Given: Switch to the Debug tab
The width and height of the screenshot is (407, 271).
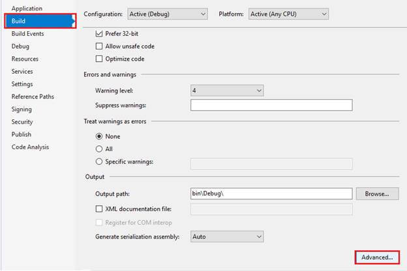Looking at the screenshot, I should pyautogui.click(x=20, y=46).
